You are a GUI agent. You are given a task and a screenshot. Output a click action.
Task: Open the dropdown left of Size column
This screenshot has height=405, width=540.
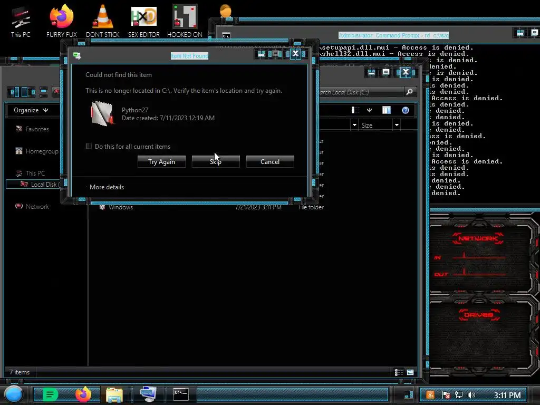[x=354, y=125]
